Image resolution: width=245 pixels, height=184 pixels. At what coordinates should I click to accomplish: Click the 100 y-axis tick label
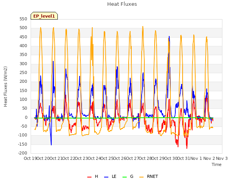23,100
